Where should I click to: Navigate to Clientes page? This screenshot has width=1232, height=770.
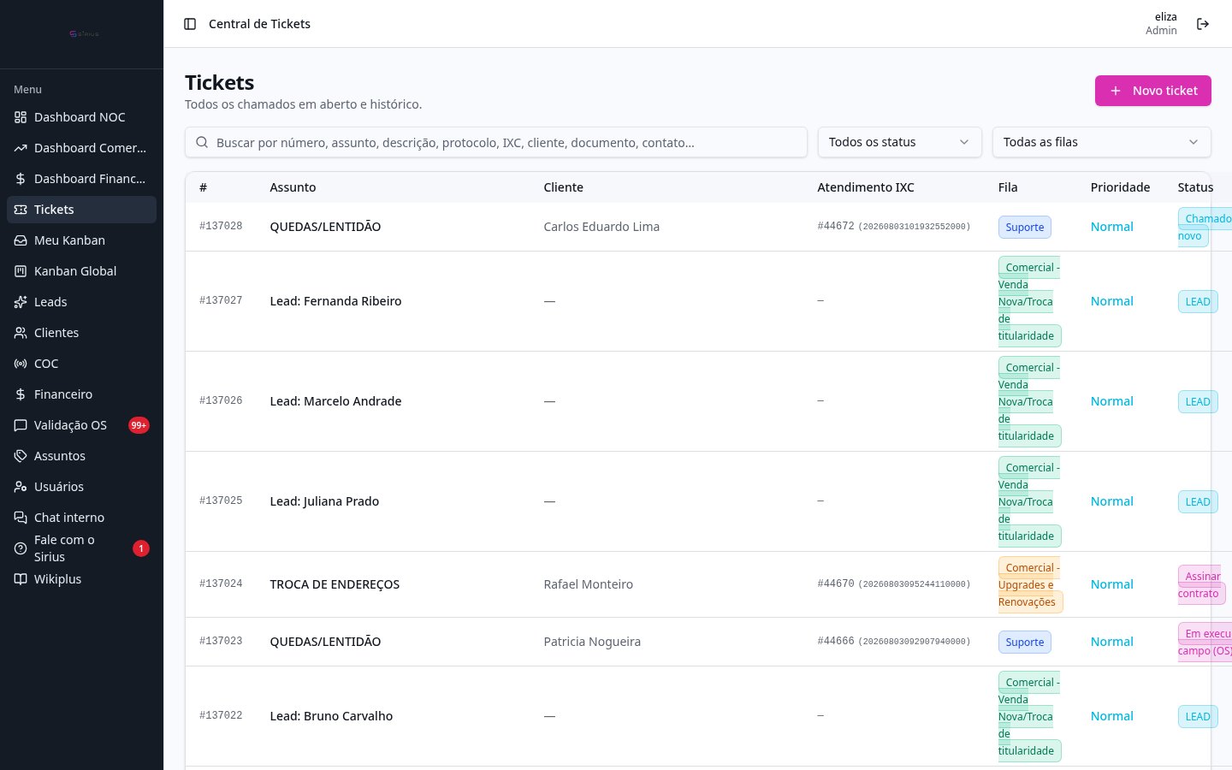tap(81, 333)
